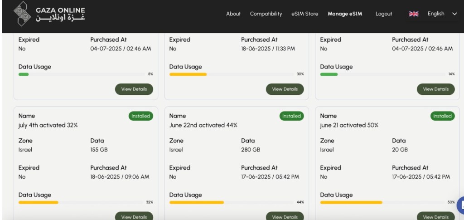The height and width of the screenshot is (220, 464).
Task: View Details for june 21 activated eSIM
Action: tap(435, 216)
